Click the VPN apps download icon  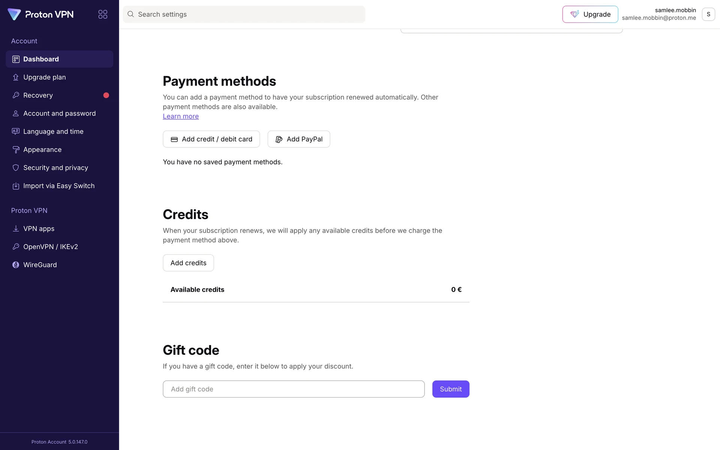(16, 229)
